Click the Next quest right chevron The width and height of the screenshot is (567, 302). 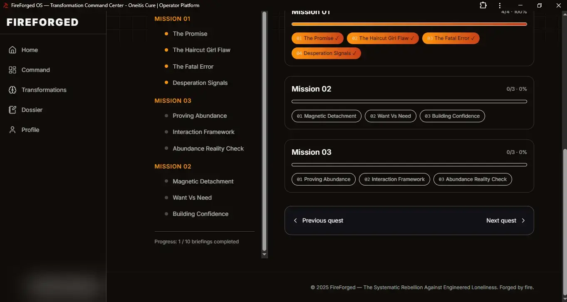point(523,220)
